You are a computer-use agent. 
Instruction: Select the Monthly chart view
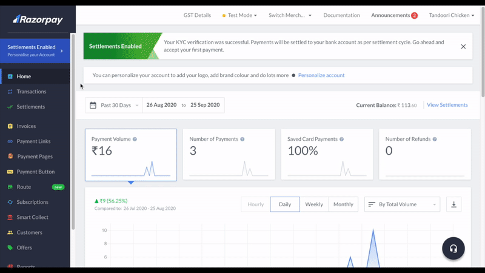343,204
